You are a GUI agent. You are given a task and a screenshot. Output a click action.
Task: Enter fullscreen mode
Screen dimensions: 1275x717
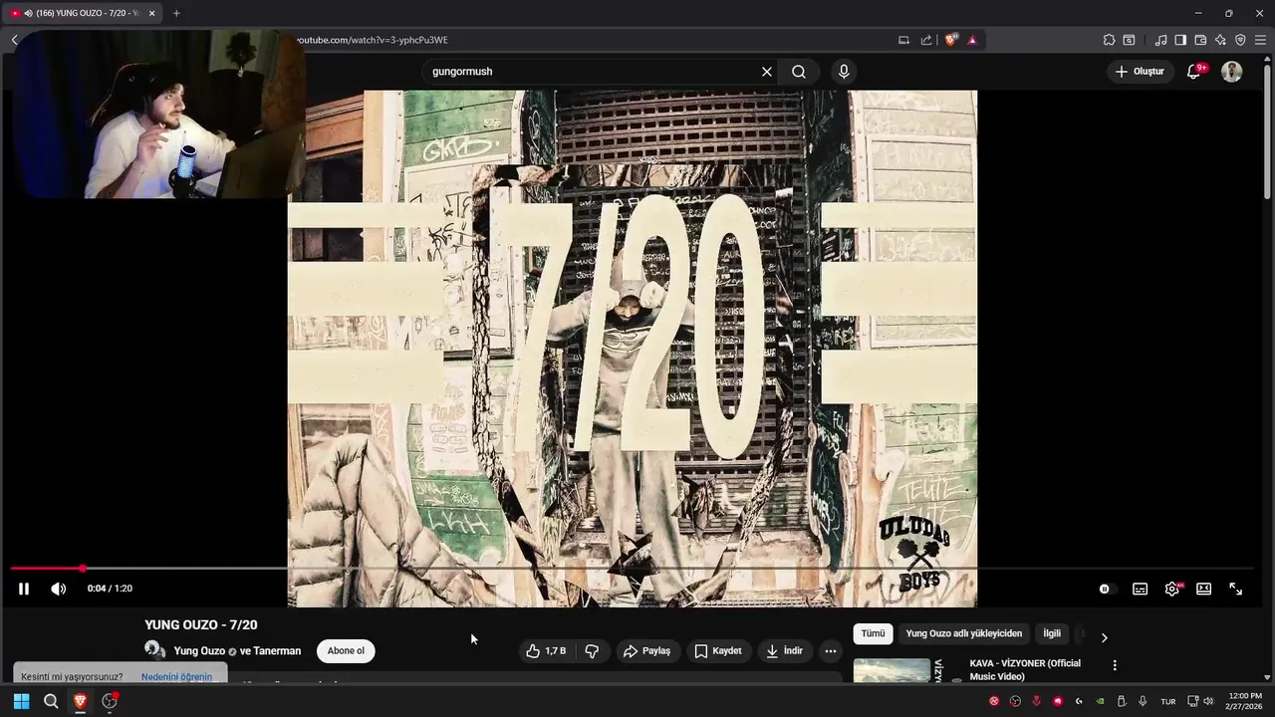(1236, 589)
